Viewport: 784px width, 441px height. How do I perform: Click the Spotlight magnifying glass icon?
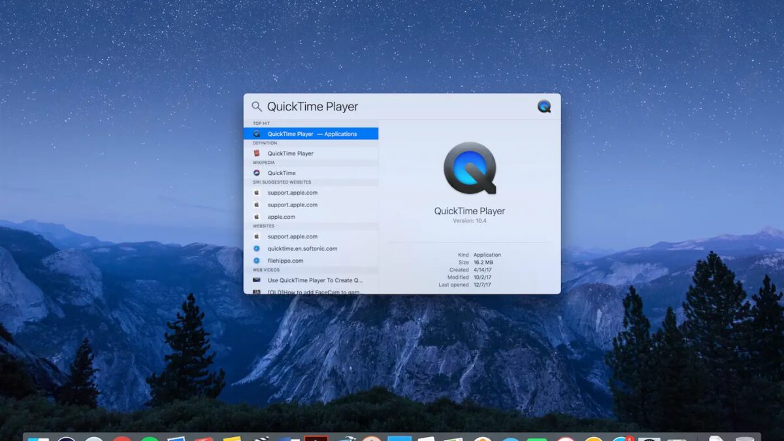[x=257, y=106]
